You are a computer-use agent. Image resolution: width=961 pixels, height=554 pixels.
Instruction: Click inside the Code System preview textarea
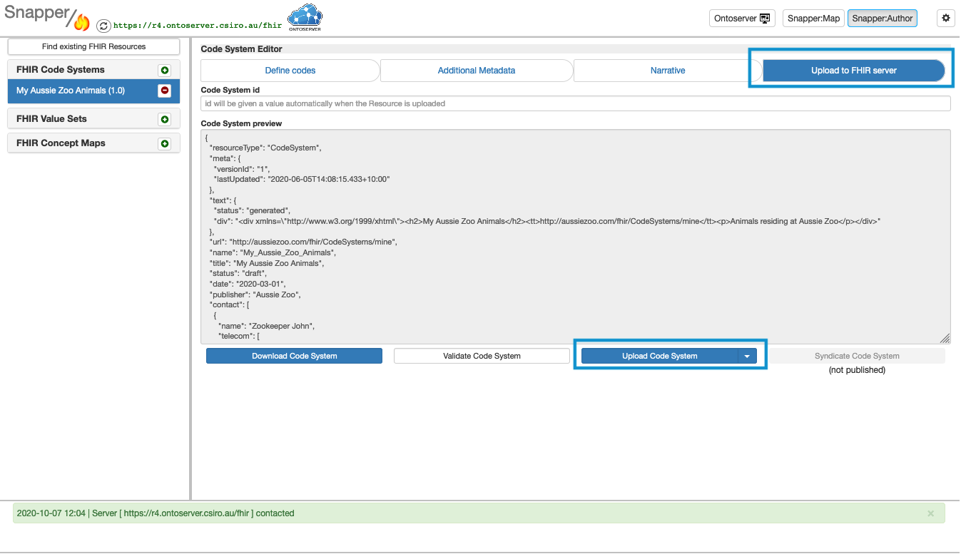click(576, 237)
